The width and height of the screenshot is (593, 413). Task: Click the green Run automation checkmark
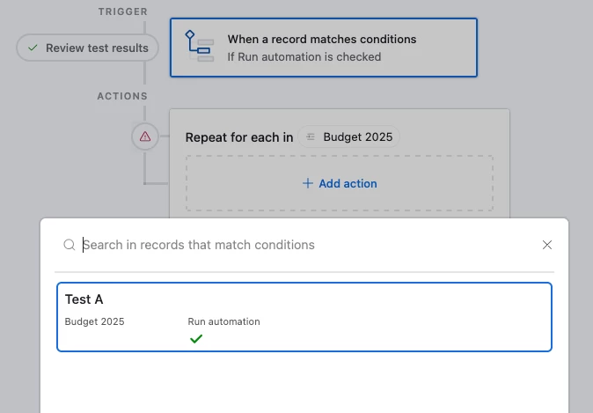[x=196, y=338]
